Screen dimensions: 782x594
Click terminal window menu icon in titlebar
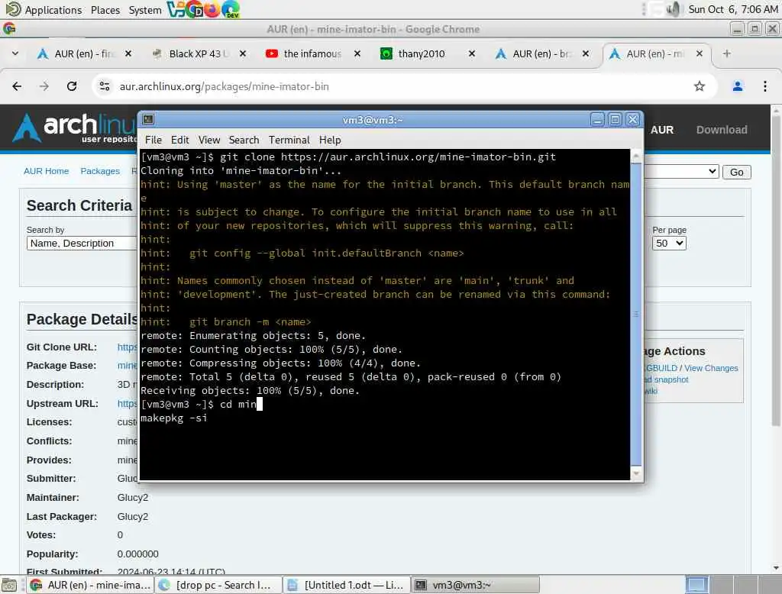click(148, 120)
